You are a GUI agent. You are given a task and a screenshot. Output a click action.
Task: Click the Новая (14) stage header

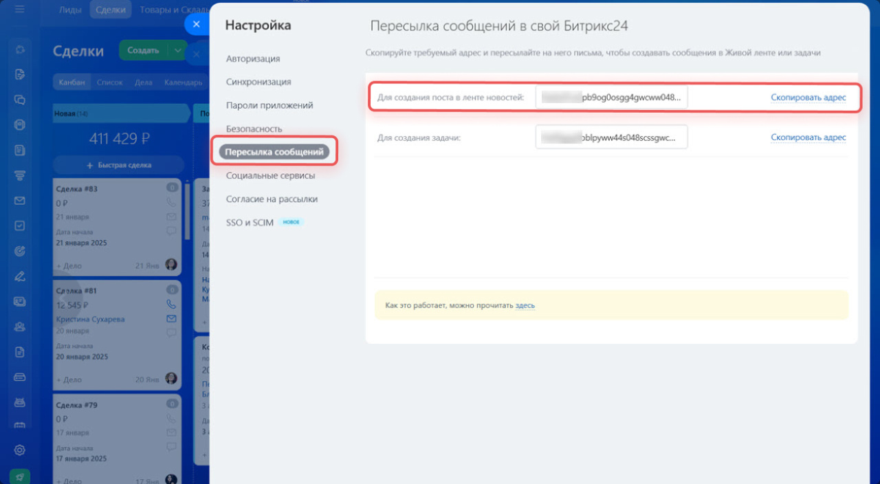tap(120, 113)
